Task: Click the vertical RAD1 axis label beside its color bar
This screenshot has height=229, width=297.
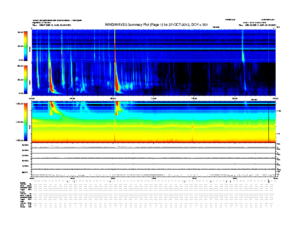Action: (30, 82)
